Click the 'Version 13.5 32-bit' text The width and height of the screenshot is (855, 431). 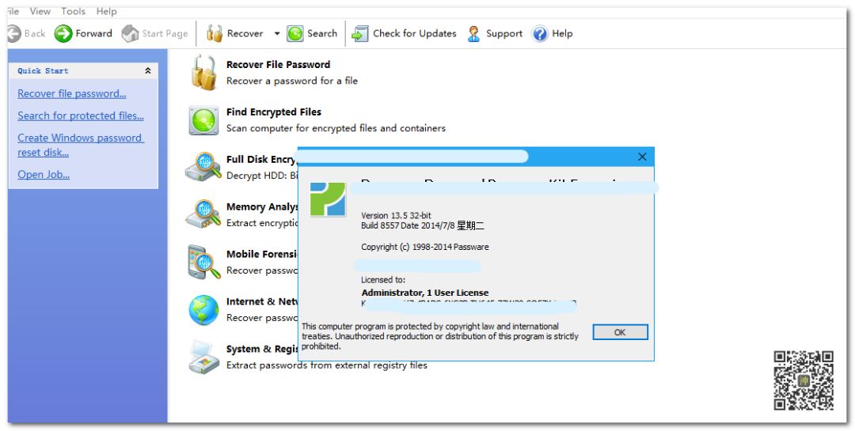coord(396,216)
